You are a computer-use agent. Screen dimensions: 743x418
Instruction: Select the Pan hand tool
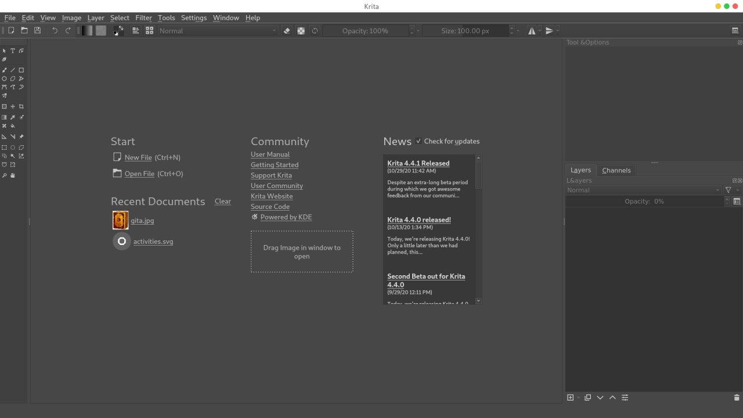(x=13, y=175)
